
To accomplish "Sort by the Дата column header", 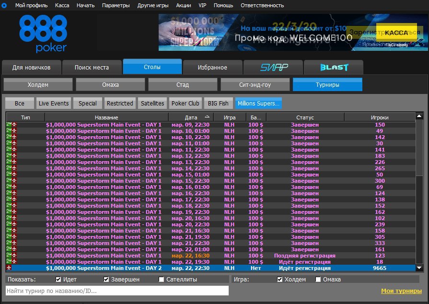I will tap(191, 117).
